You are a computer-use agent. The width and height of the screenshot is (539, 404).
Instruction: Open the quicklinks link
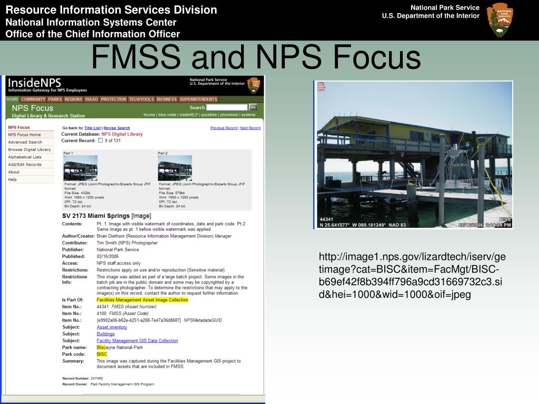pyautogui.click(x=208, y=115)
